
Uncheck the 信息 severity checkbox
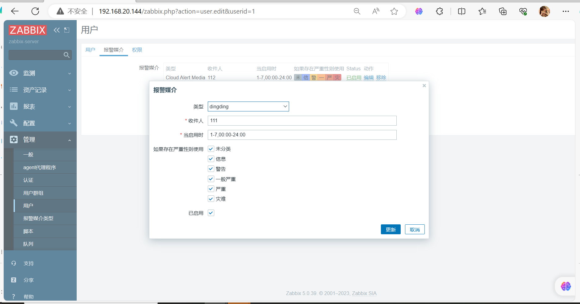[211, 159]
